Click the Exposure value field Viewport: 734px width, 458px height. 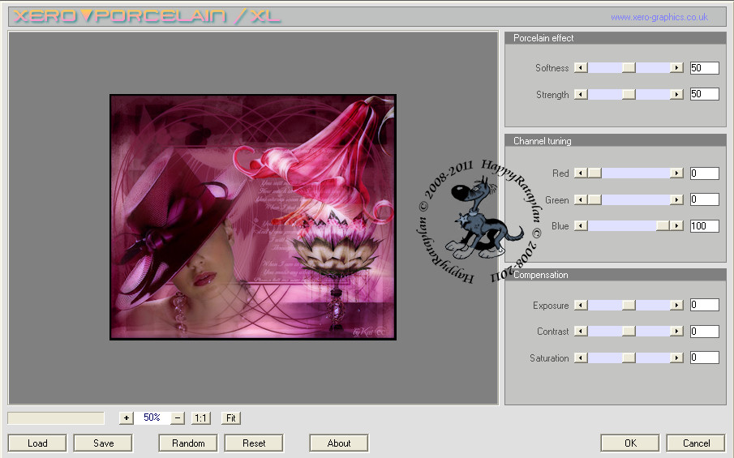coord(705,305)
